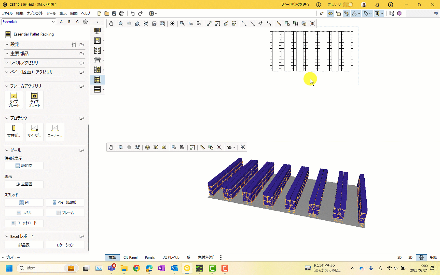Switch to the フロアレベル tab
The image size is (440, 275).
tap(171, 257)
